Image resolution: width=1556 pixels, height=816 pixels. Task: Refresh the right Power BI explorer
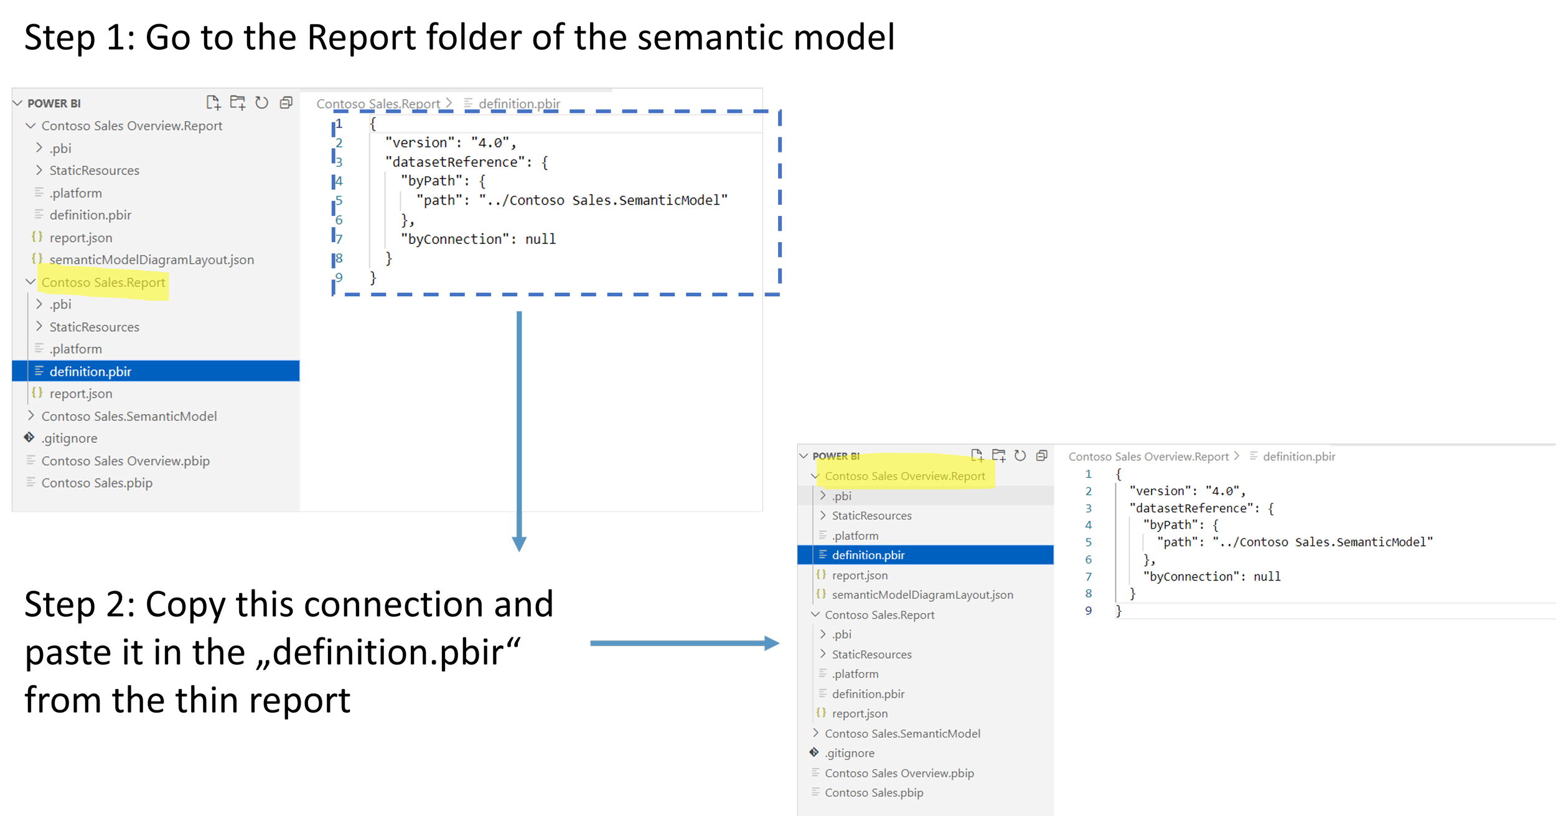[1021, 456]
